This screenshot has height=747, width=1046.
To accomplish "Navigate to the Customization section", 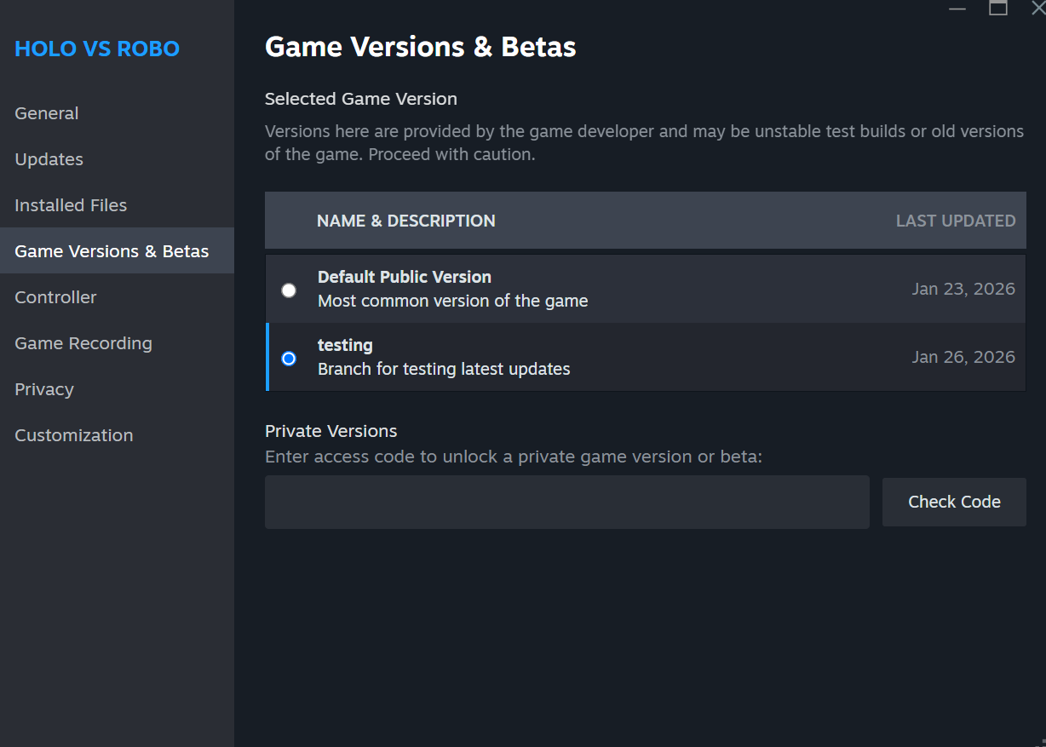I will pyautogui.click(x=74, y=435).
